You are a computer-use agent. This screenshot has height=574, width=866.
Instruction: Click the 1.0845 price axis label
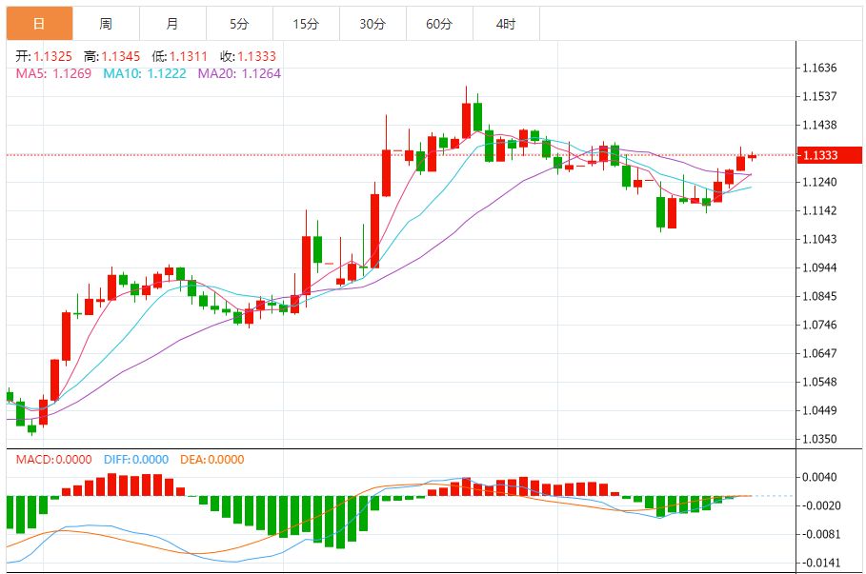pyautogui.click(x=819, y=296)
